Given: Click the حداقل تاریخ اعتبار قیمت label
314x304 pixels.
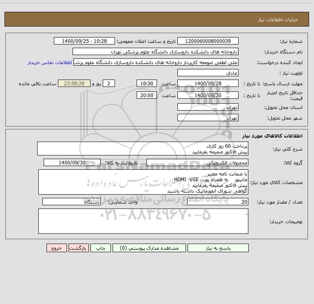Looking at the screenshot, I should pos(285,95).
